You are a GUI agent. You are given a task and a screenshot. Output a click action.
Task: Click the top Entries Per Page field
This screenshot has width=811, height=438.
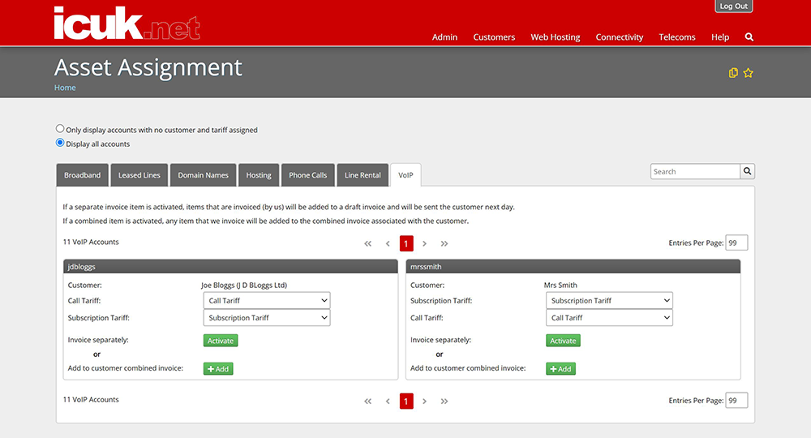tap(736, 243)
